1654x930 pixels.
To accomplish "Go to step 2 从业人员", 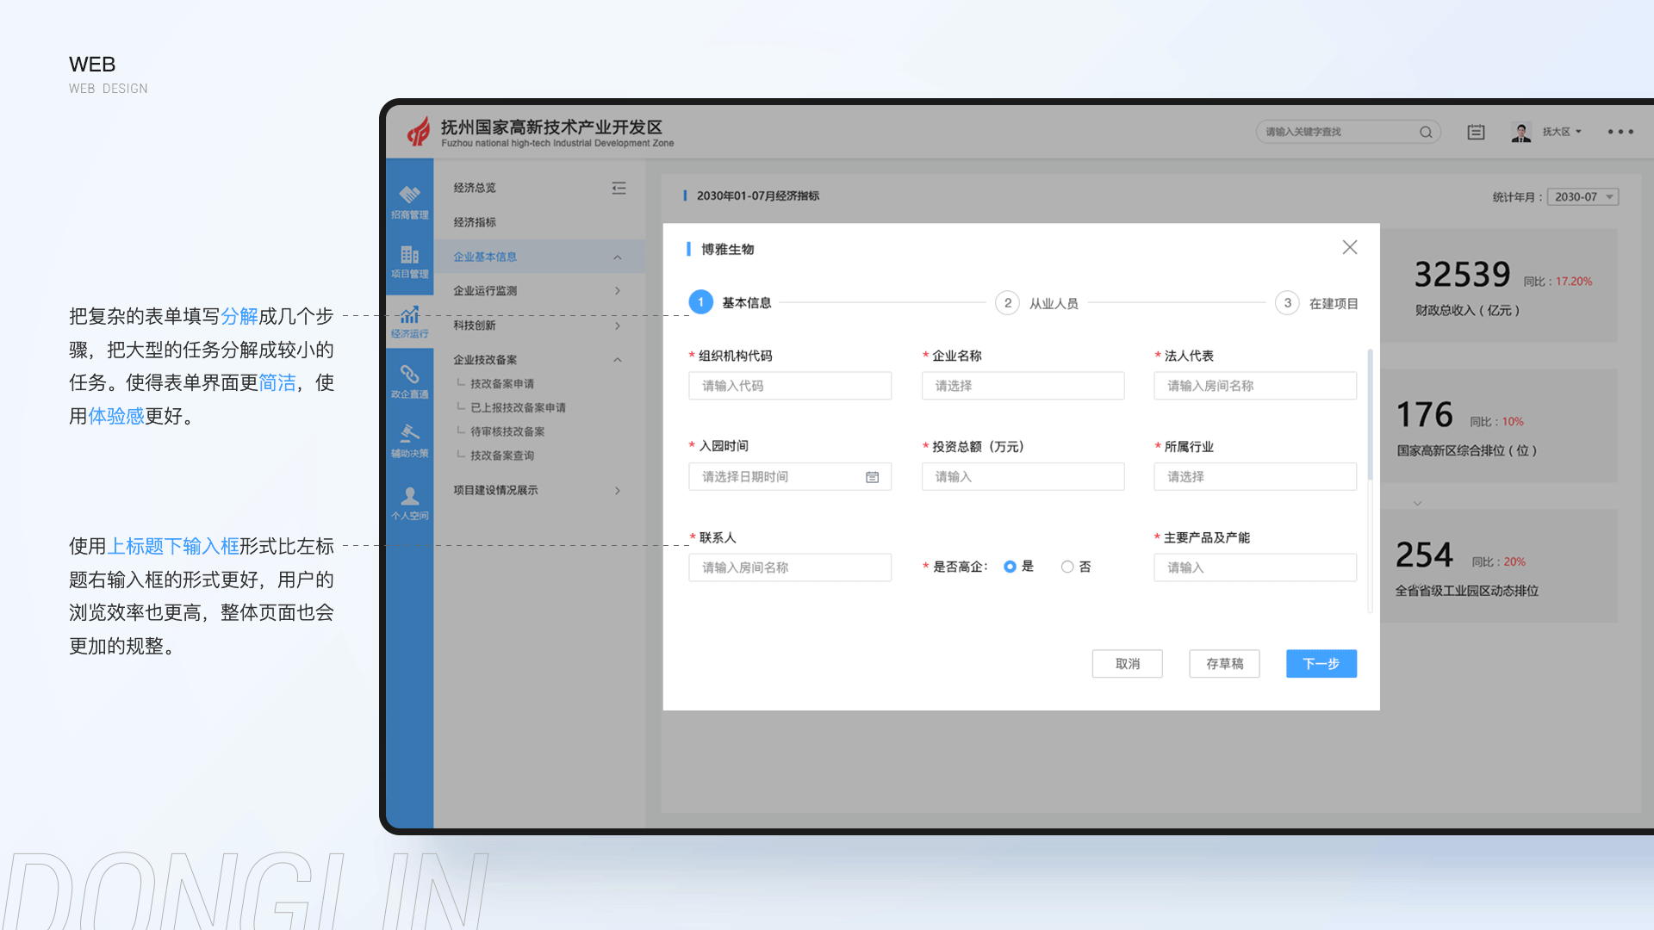I will tap(1037, 303).
